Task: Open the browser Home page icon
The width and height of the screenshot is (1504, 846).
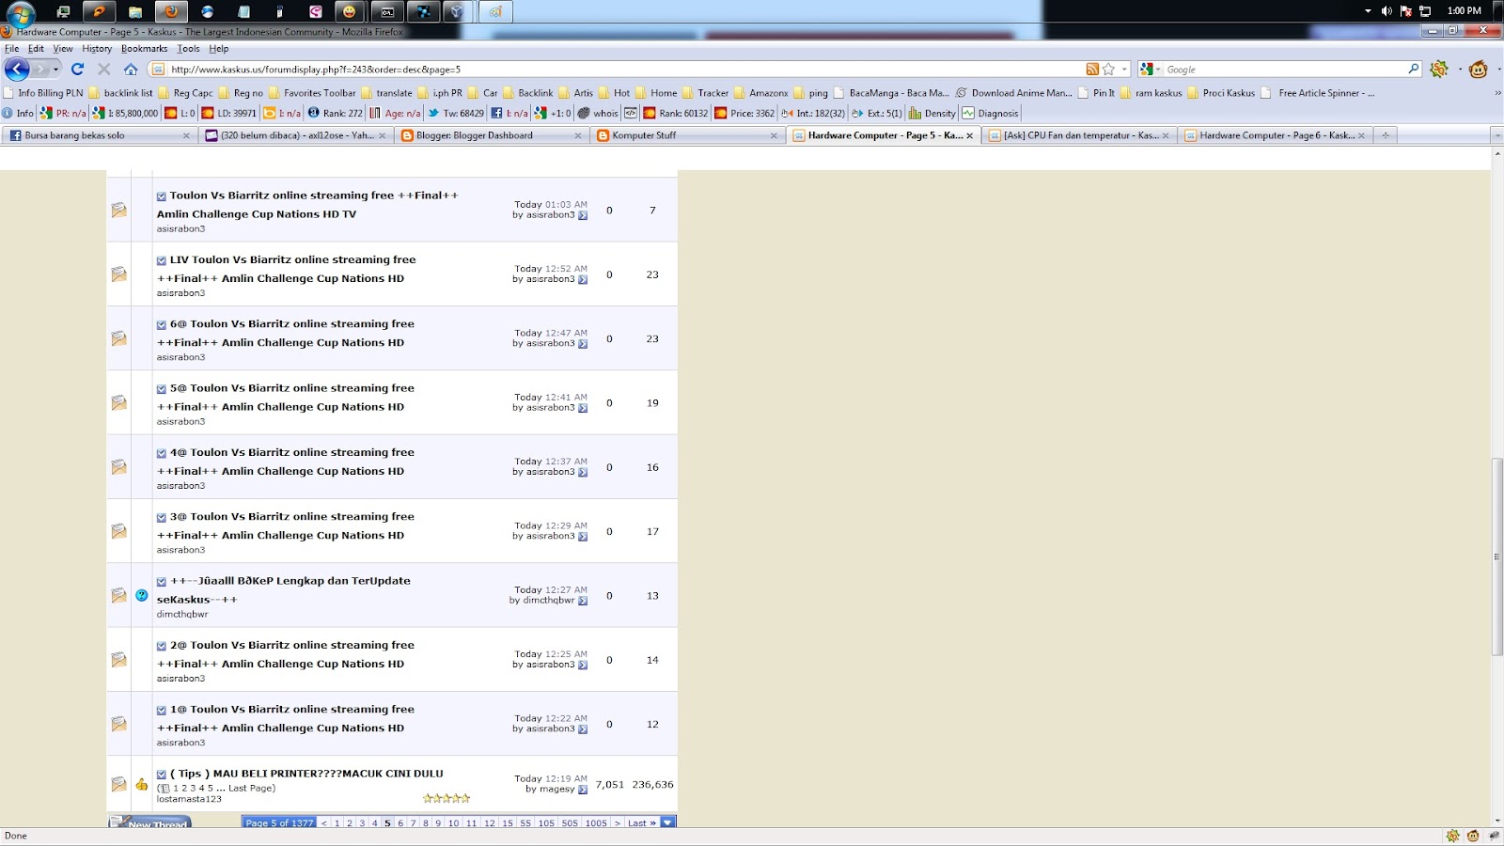Action: 131,69
